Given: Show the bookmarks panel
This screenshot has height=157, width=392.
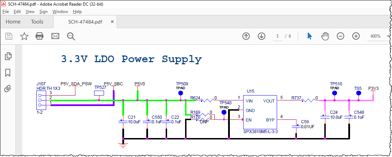Looking at the screenshot, I should (x=8, y=73).
